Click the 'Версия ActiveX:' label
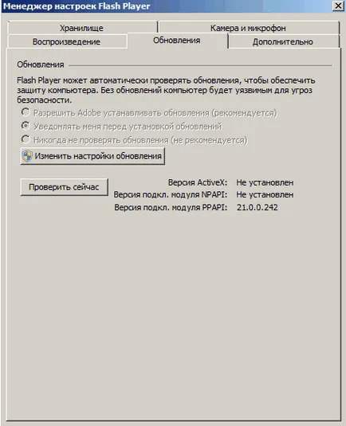The height and width of the screenshot is (426, 346). tap(198, 182)
